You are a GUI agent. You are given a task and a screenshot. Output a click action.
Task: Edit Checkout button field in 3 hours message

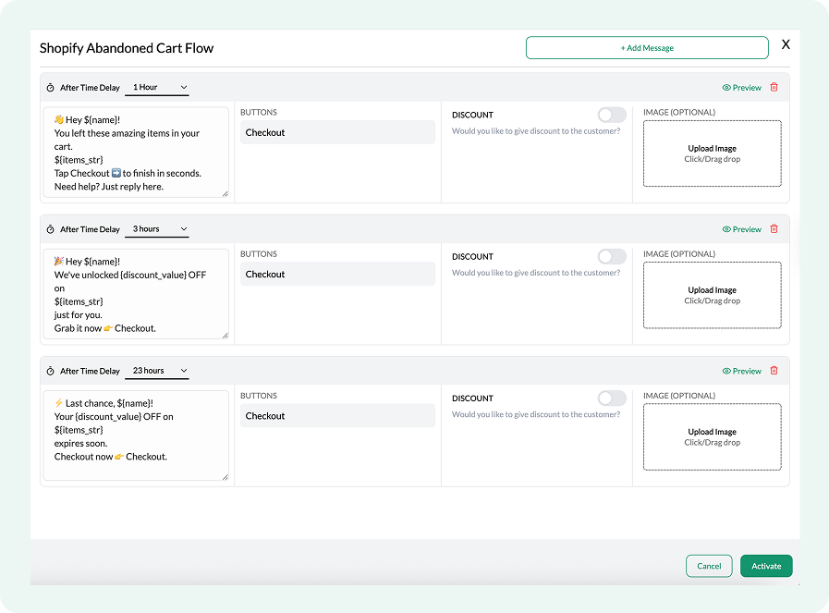pos(338,274)
